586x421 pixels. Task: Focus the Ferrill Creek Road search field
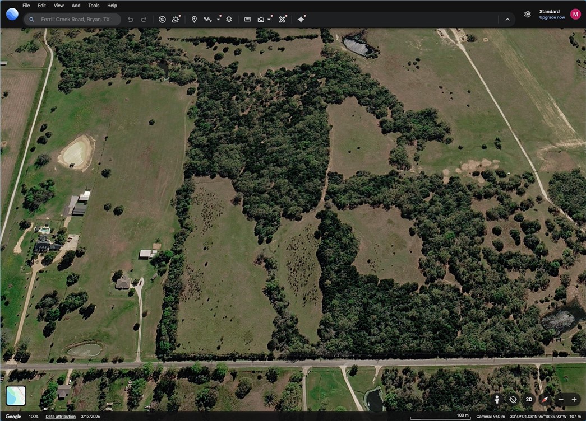point(72,20)
